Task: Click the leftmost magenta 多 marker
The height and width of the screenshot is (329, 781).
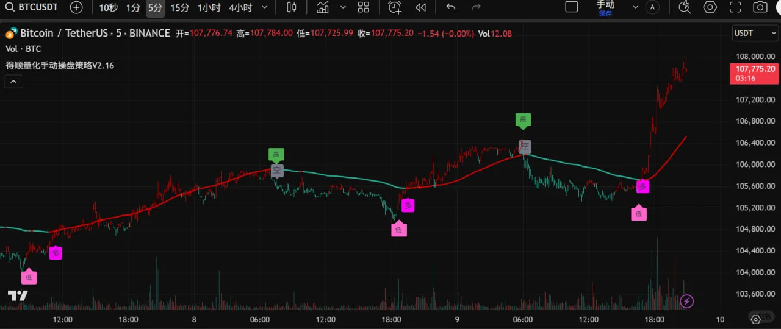Action: coord(56,252)
